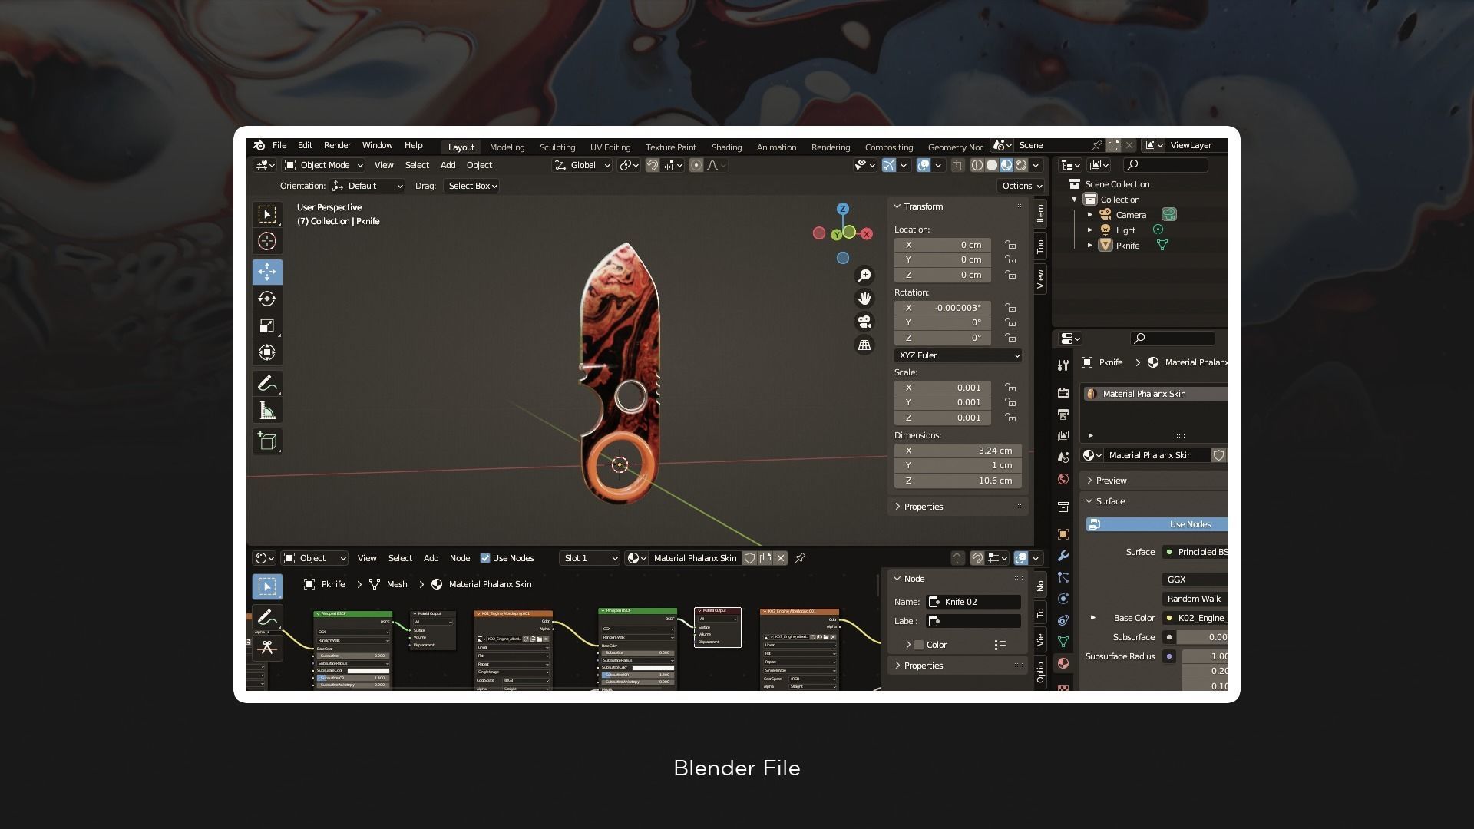Viewport: 1474px width, 829px height.
Task: Toggle camera view icon in viewport
Action: pos(864,322)
